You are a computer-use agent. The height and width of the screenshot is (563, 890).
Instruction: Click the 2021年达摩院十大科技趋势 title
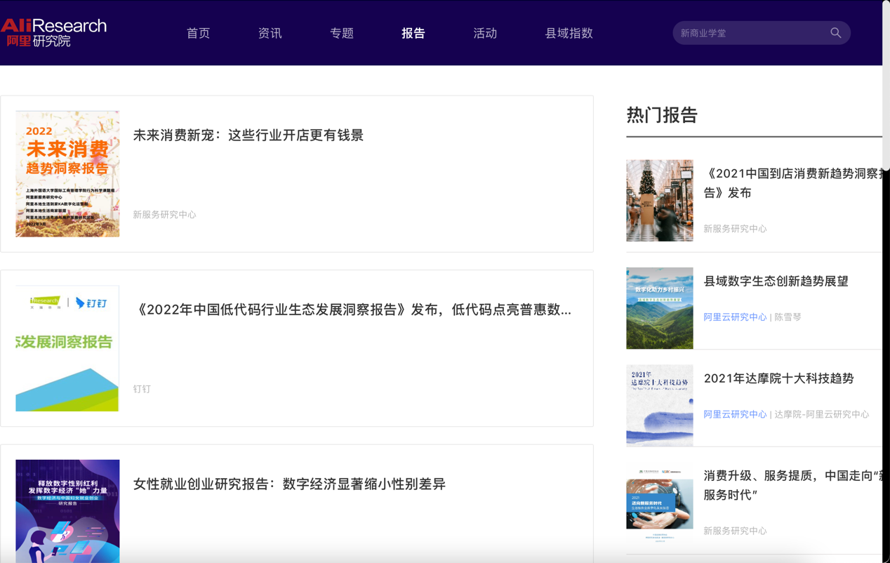tap(778, 378)
